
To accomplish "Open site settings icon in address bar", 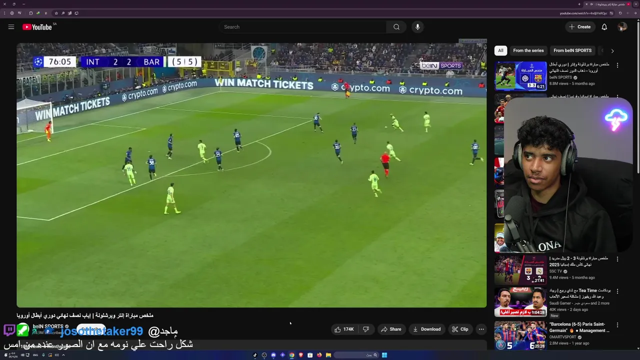I will pyautogui.click(x=611, y=13).
